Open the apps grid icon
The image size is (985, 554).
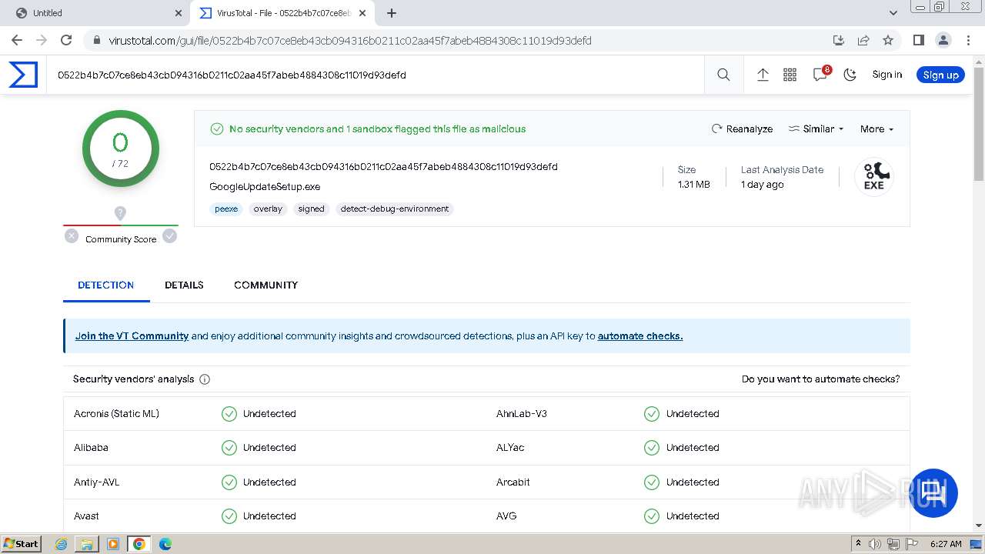(x=790, y=75)
